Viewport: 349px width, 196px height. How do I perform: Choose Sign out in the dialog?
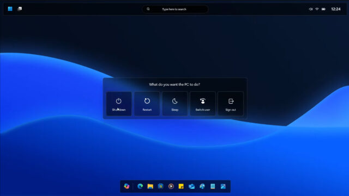[231, 104]
